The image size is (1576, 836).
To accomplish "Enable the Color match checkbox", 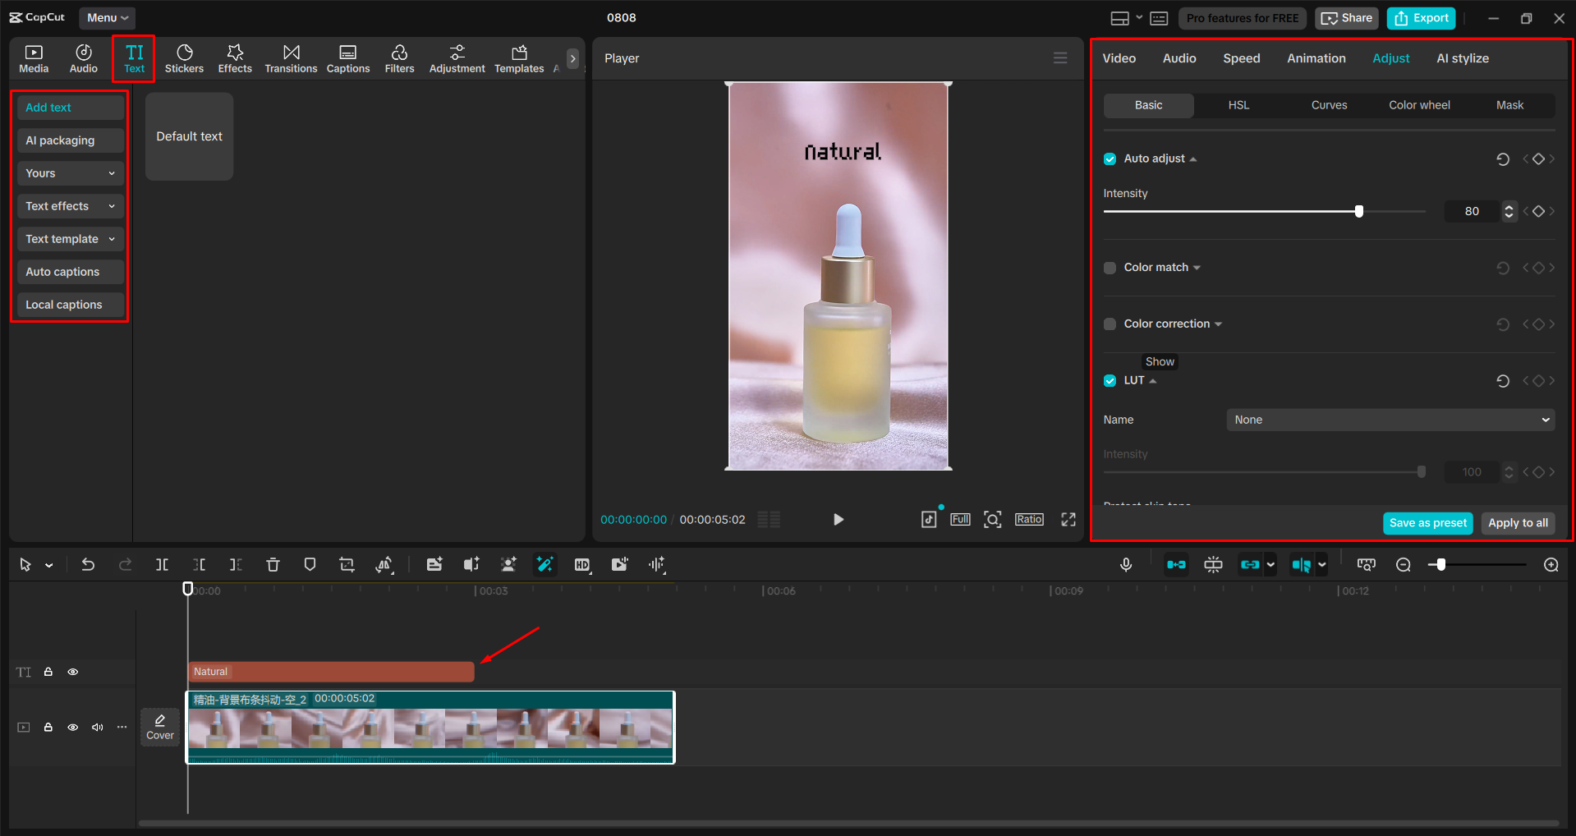I will click(x=1110, y=268).
